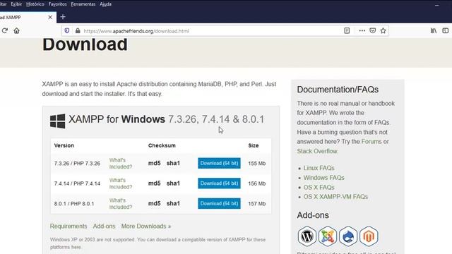Open Firefox library icon

[x=434, y=30]
